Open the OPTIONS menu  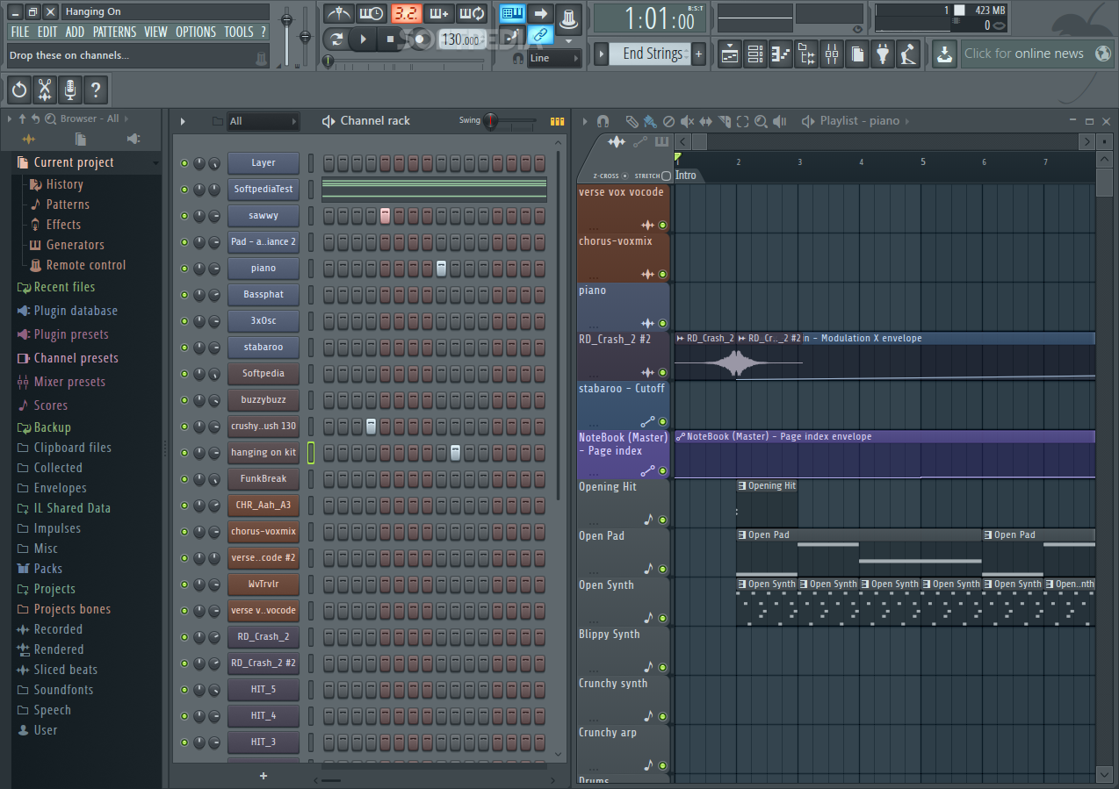coord(195,32)
